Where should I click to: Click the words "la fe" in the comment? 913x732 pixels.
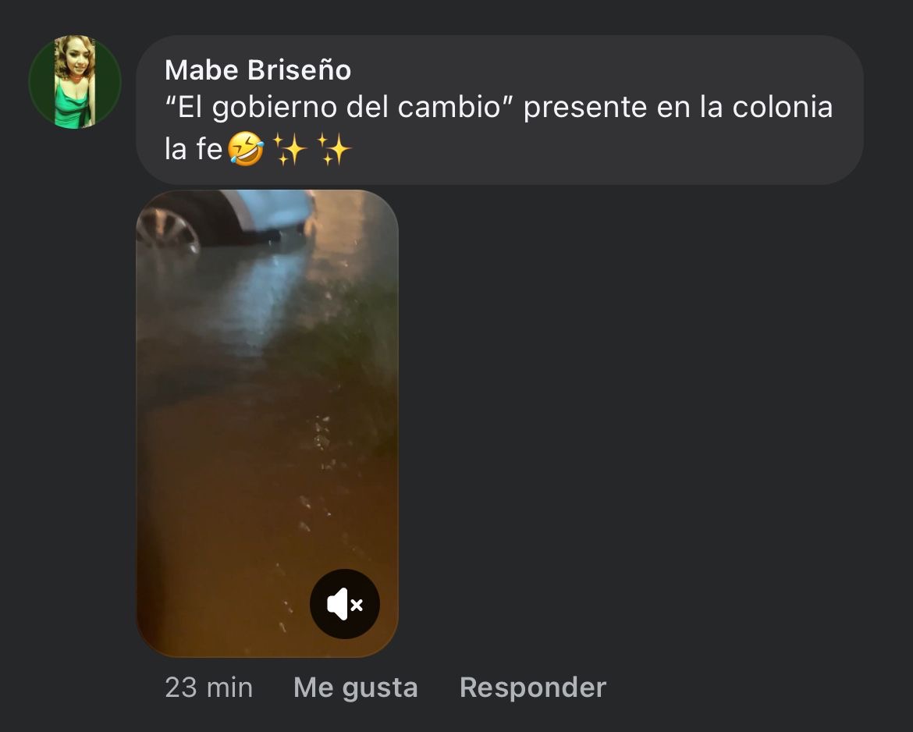(x=194, y=149)
